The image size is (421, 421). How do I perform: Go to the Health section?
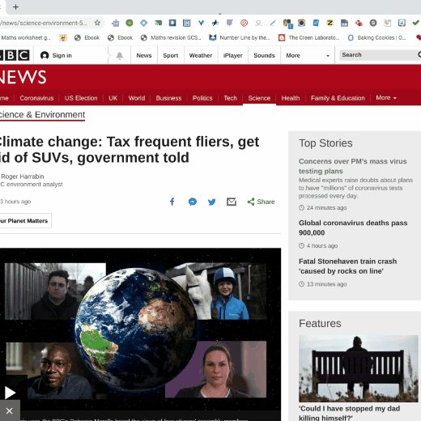[291, 98]
